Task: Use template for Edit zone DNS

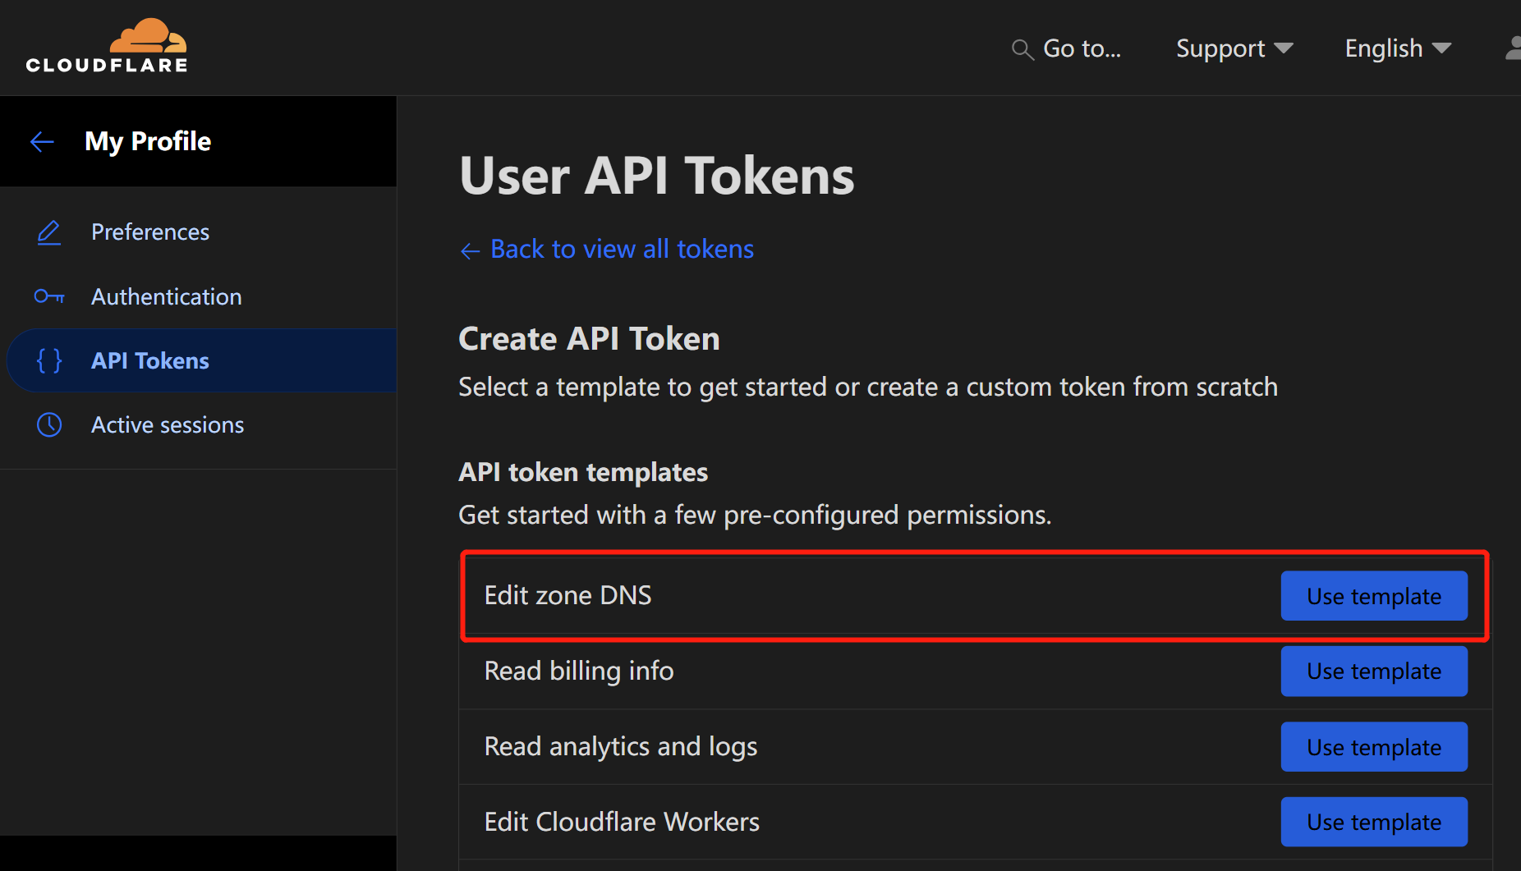Action: (x=1374, y=596)
